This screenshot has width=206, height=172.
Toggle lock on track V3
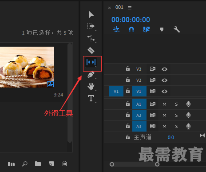128,69
